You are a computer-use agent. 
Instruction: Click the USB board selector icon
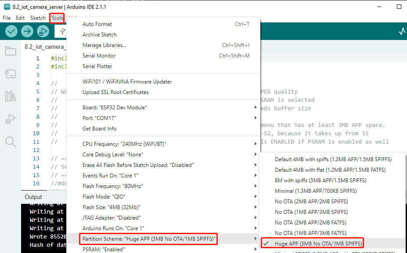pos(62,32)
